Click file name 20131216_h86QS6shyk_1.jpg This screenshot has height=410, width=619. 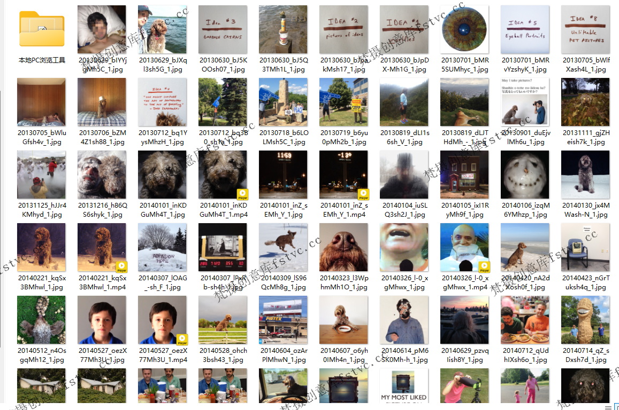[102, 210]
